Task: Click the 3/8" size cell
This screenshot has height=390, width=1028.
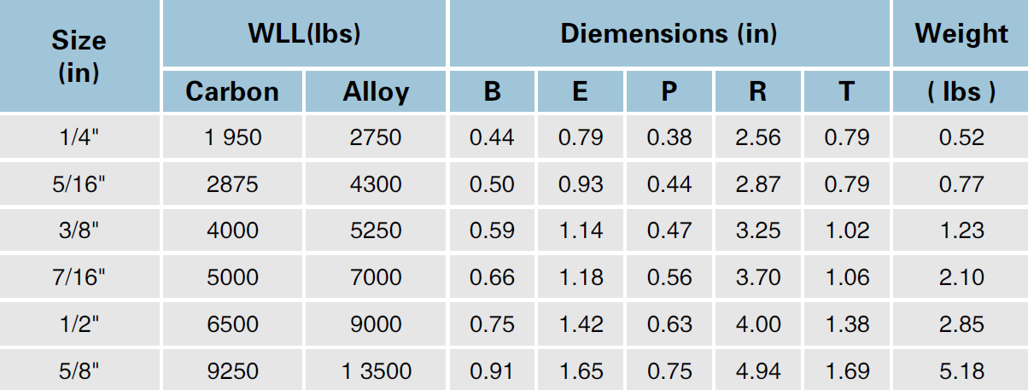Action: point(80,230)
